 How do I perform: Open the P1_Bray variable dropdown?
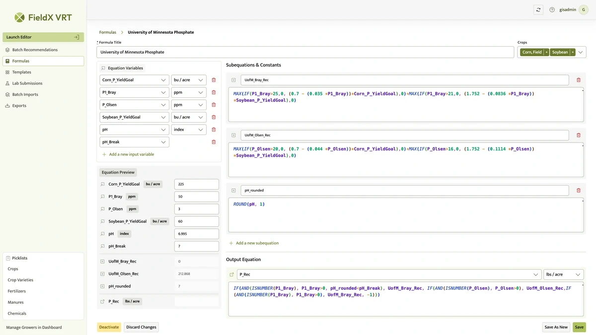(x=134, y=92)
